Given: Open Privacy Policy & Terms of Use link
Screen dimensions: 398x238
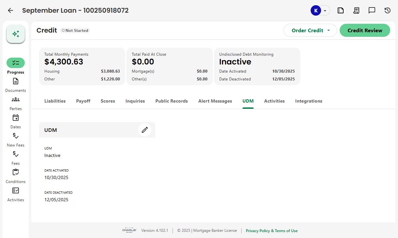Looking at the screenshot, I should pyautogui.click(x=272, y=231).
